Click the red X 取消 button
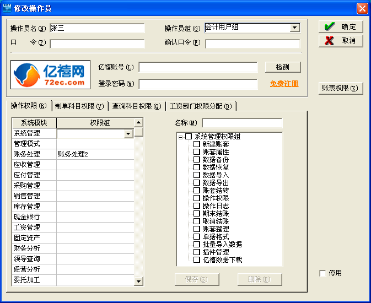Screen dimensions: 371x303 [340, 41]
